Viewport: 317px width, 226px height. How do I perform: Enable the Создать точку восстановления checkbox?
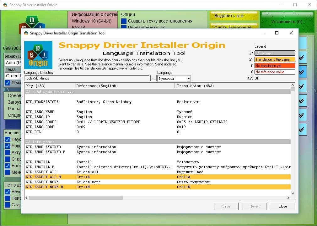124,21
